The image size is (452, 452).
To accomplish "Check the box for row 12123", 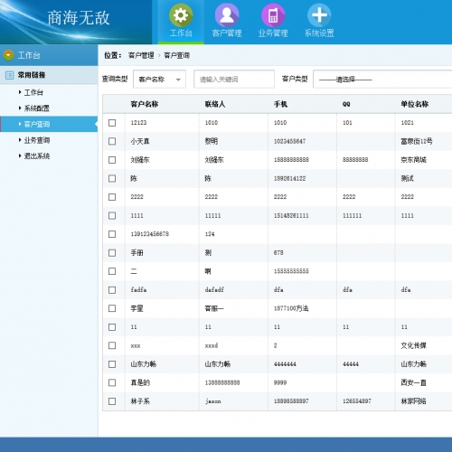I will [x=112, y=123].
